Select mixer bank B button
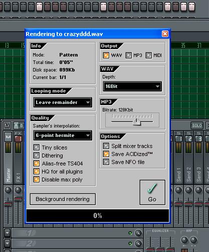This screenshot has width=209, height=252. pos(22,125)
